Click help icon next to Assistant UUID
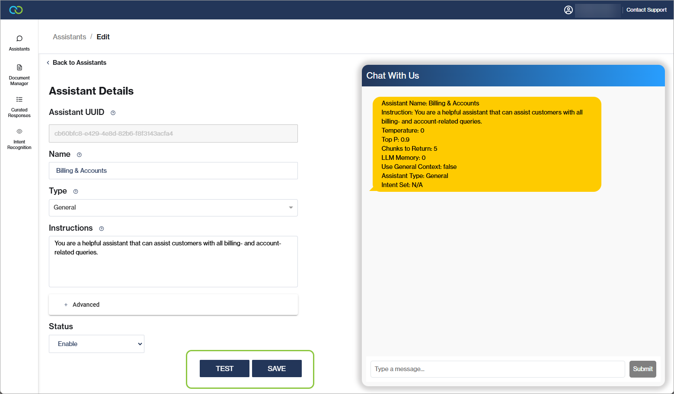 [x=113, y=113]
